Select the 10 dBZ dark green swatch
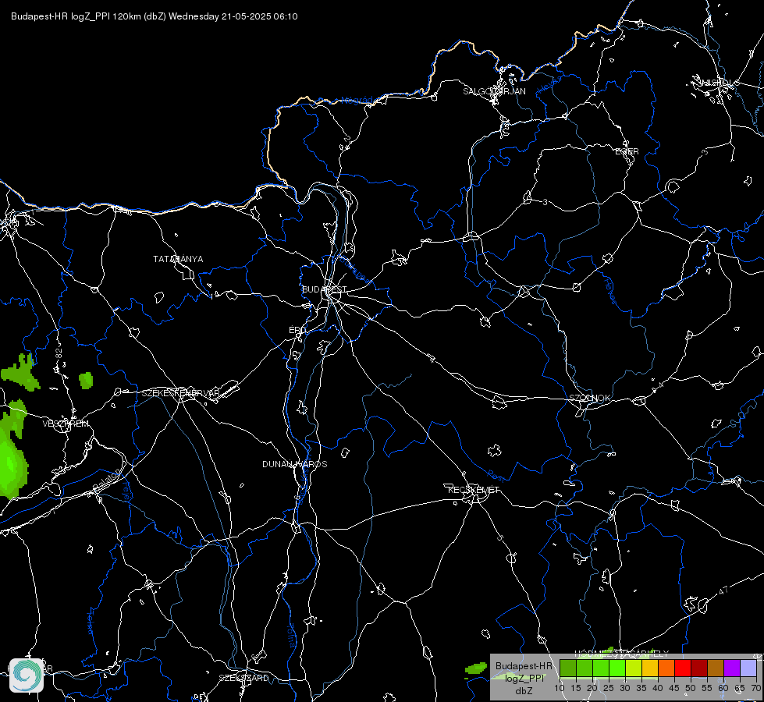Image resolution: width=764 pixels, height=702 pixels. (x=567, y=668)
